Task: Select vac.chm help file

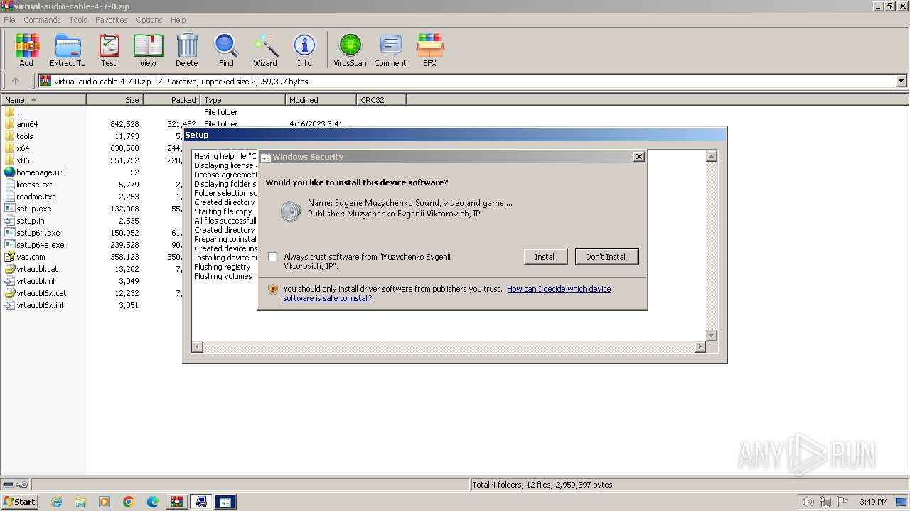Action: coord(31,257)
